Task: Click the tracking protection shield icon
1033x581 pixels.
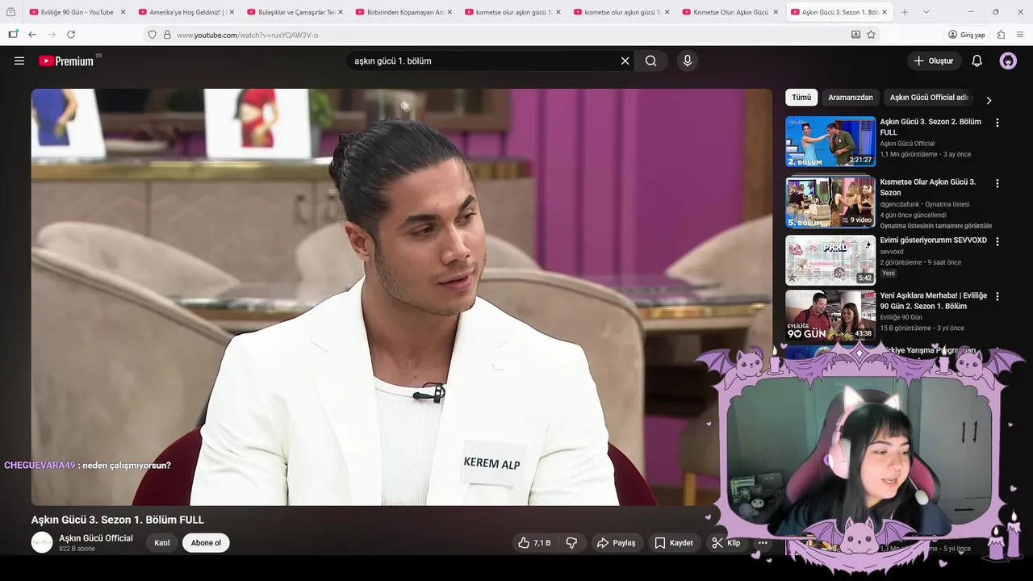Action: coord(152,35)
